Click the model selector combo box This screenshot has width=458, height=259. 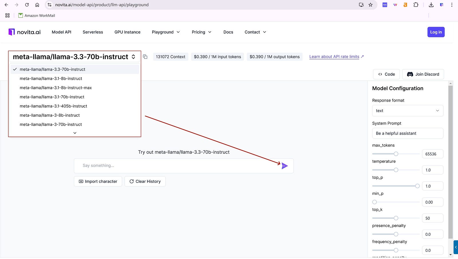[74, 57]
